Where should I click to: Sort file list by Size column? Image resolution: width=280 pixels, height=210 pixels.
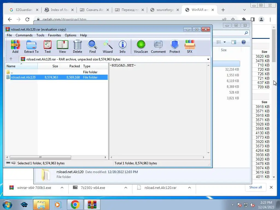[49, 66]
